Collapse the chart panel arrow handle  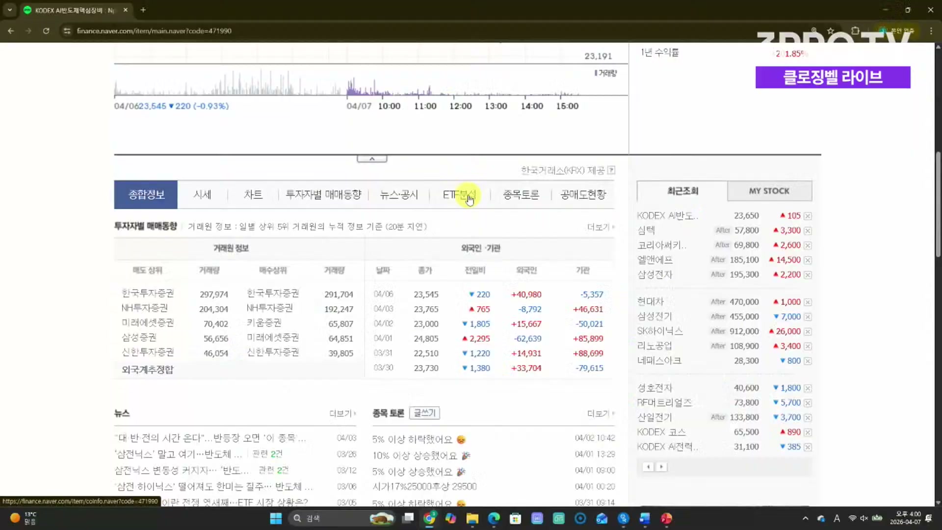pos(372,159)
